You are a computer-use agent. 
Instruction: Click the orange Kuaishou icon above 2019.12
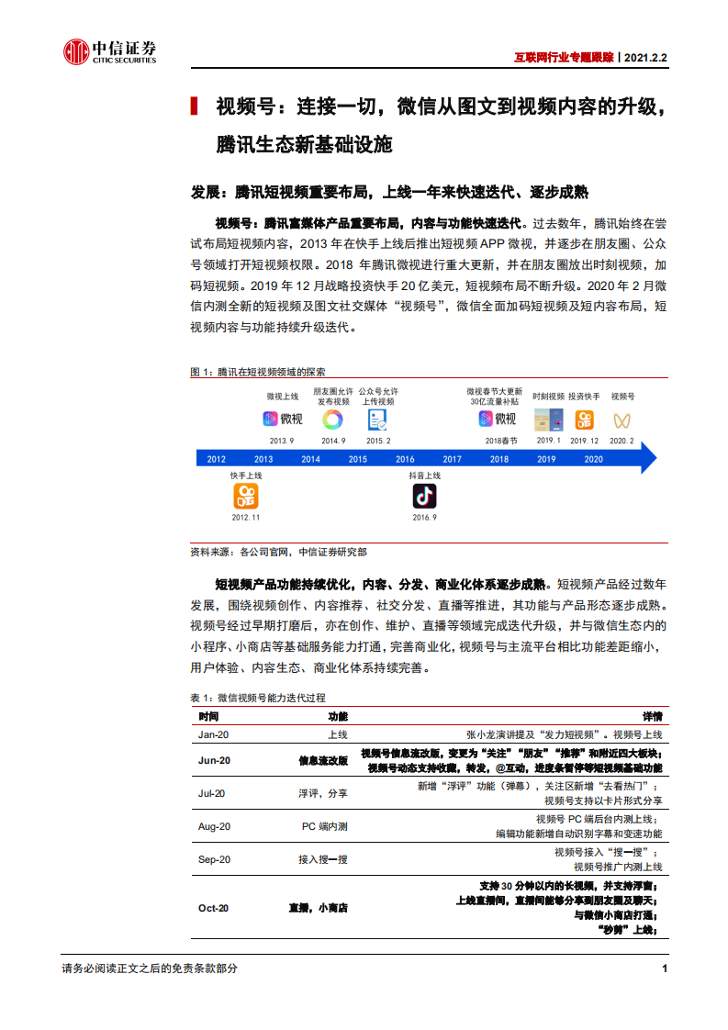[x=584, y=420]
